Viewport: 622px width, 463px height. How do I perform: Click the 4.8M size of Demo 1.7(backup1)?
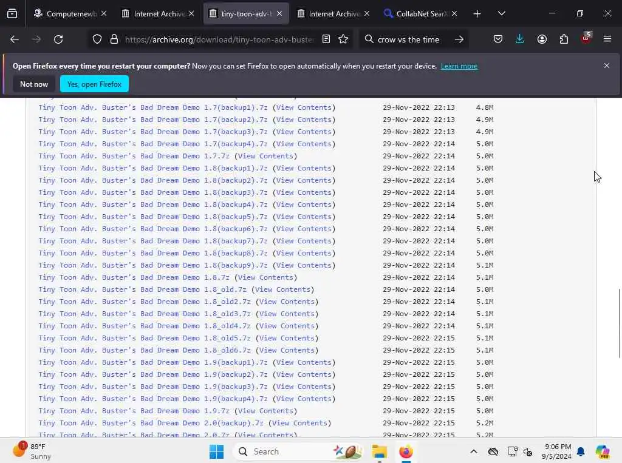point(485,107)
